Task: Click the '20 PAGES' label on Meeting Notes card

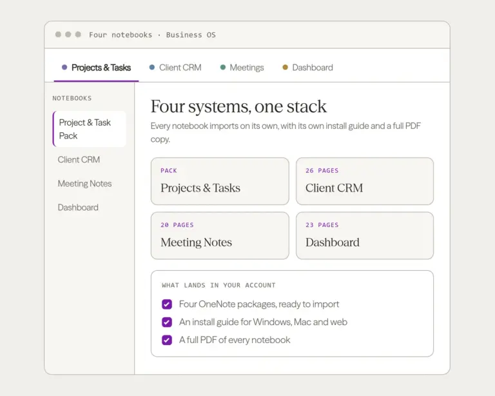Action: (x=177, y=225)
